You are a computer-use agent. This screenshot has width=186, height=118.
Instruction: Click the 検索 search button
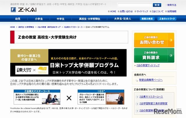pos(157,5)
